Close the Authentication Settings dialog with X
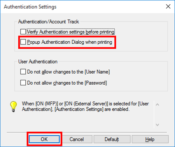Viewport: 175px width, 147px height. [x=168, y=6]
